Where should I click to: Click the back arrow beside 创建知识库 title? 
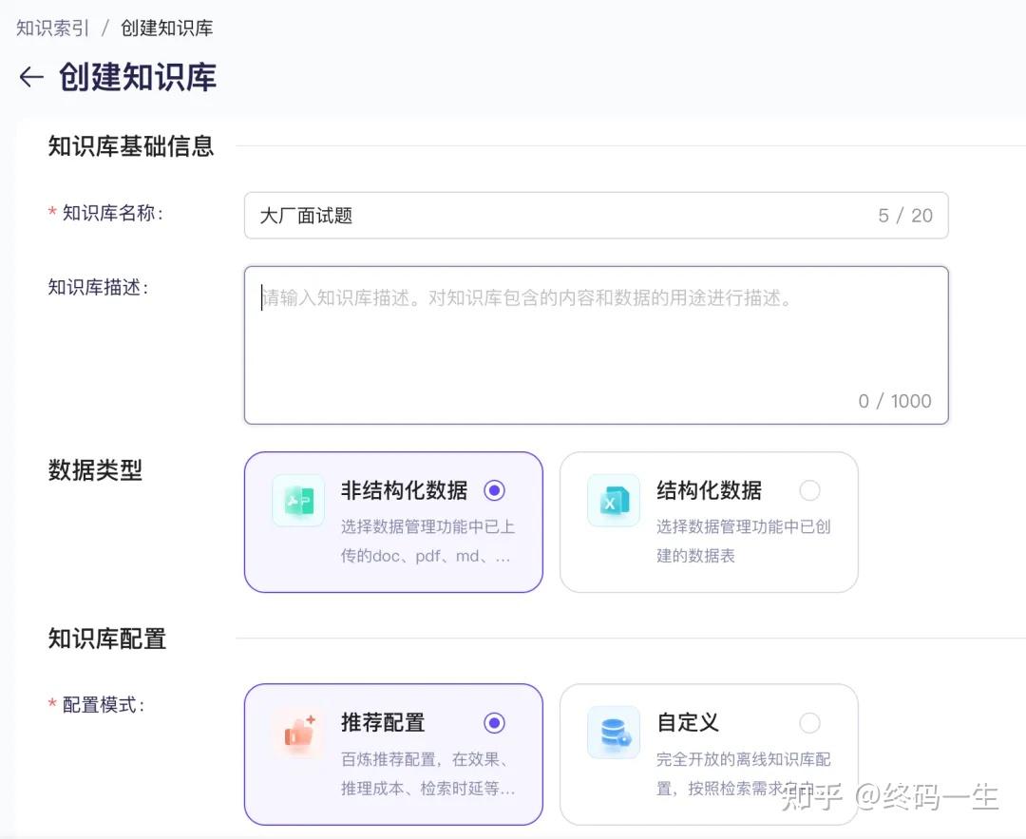(31, 77)
